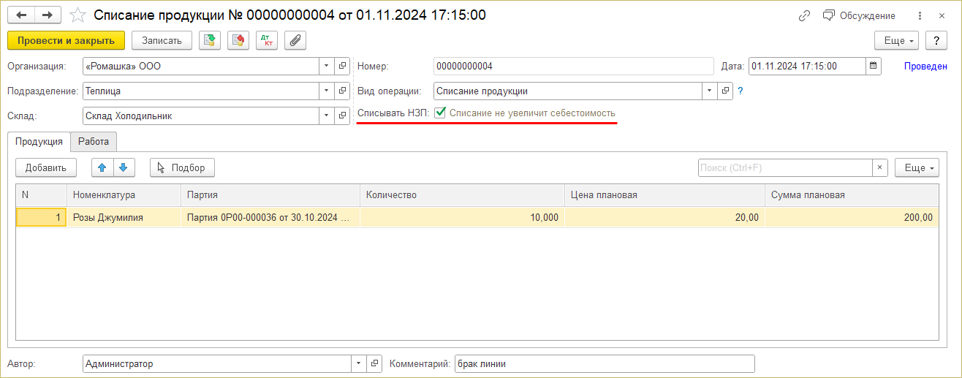Show Дт/Кт postings of the document

click(267, 40)
